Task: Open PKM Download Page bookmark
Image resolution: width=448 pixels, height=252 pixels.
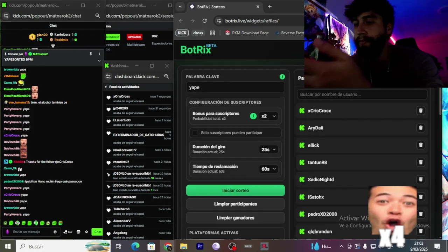Action: tap(247, 33)
